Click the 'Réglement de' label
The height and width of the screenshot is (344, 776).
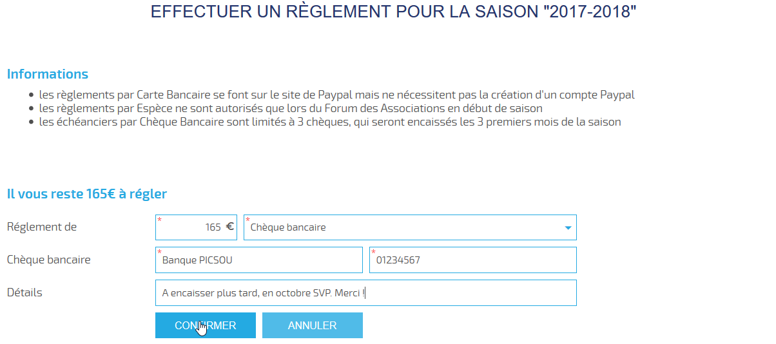point(42,227)
